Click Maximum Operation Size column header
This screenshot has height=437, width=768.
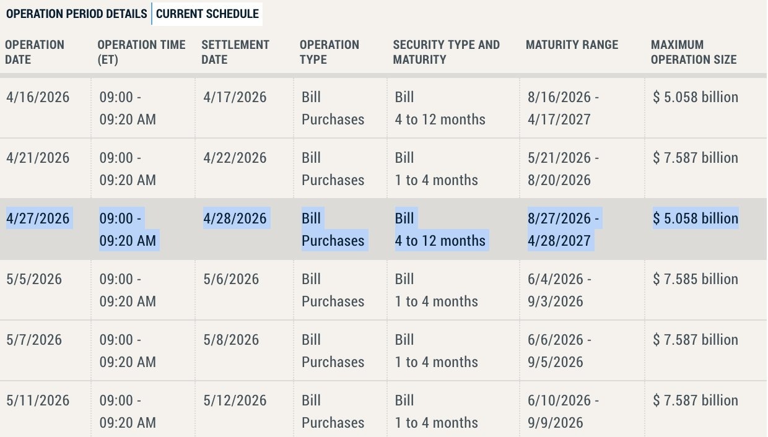(x=694, y=52)
